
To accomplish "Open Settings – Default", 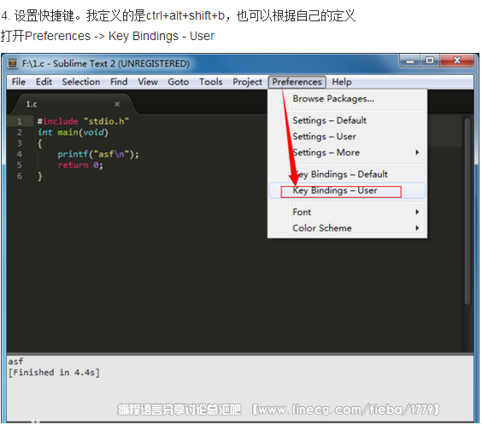I will (x=347, y=120).
